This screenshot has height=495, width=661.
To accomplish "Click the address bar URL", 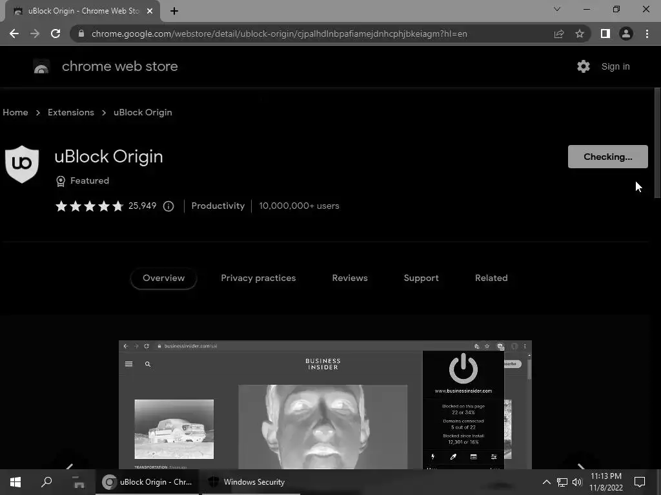I will (x=279, y=34).
